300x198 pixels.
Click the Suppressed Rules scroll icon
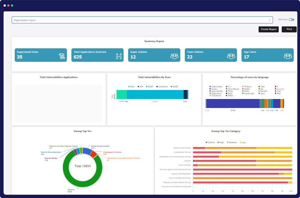point(62,56)
